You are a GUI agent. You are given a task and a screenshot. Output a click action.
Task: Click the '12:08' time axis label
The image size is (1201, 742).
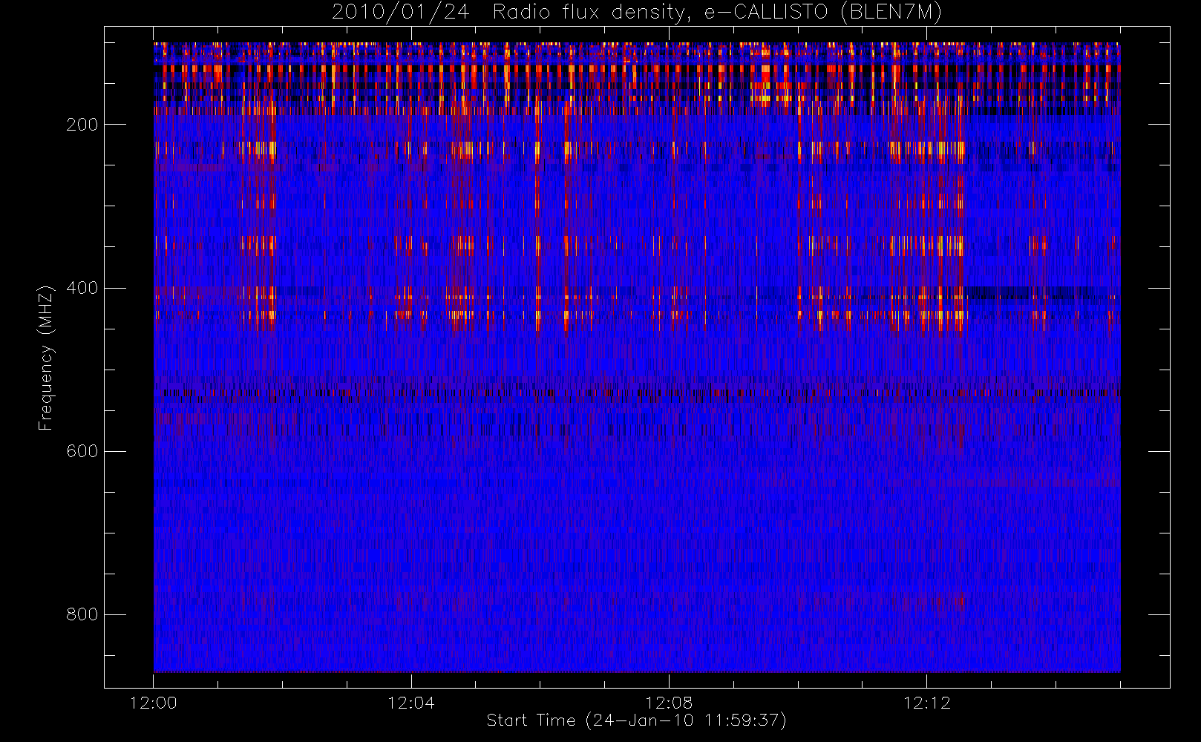coord(669,703)
